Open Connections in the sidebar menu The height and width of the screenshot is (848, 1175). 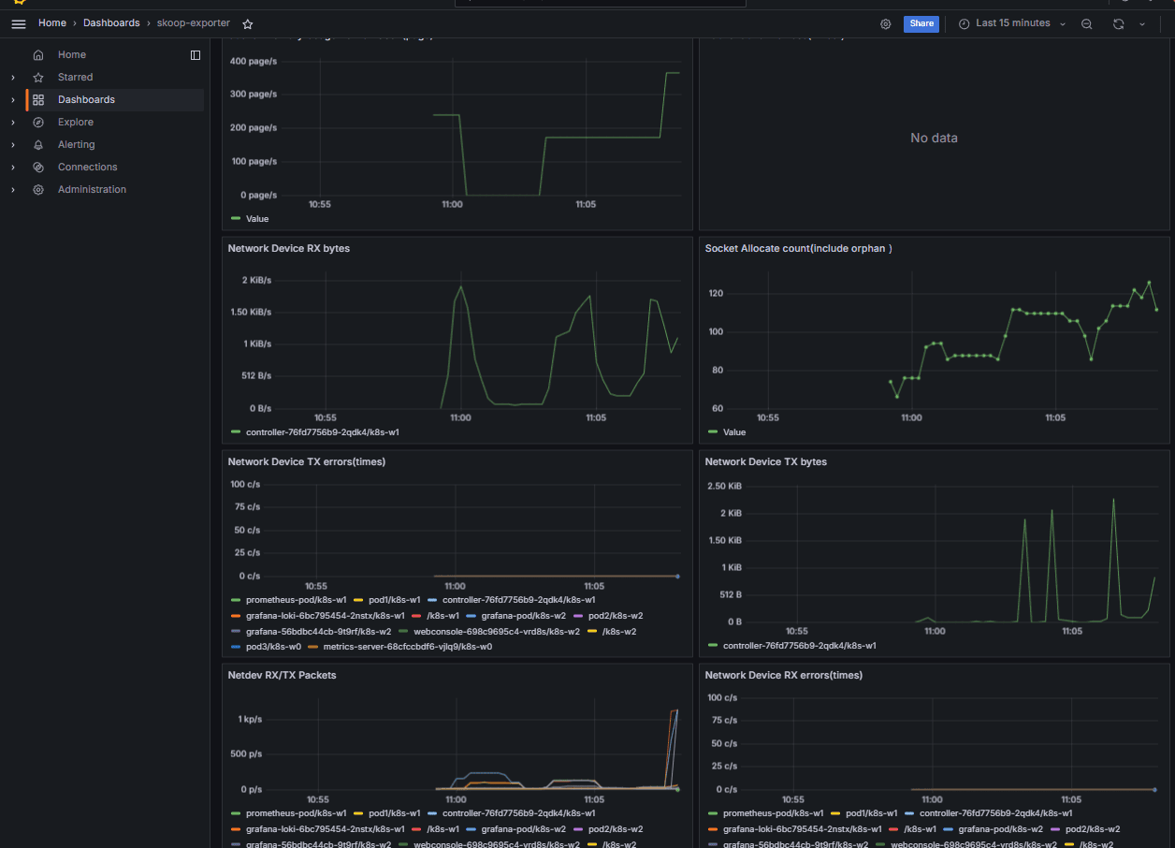click(87, 168)
